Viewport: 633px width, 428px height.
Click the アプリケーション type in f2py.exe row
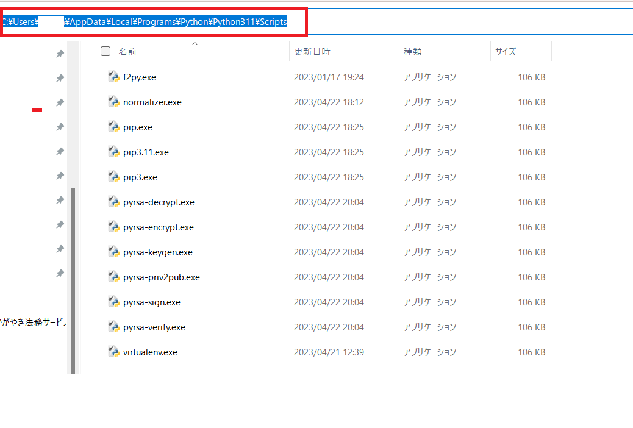tap(429, 77)
